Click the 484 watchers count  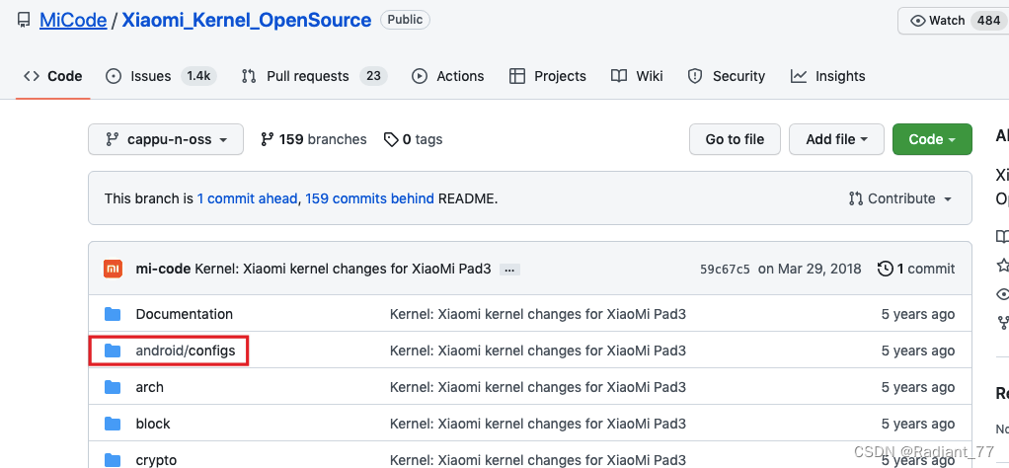tap(988, 21)
